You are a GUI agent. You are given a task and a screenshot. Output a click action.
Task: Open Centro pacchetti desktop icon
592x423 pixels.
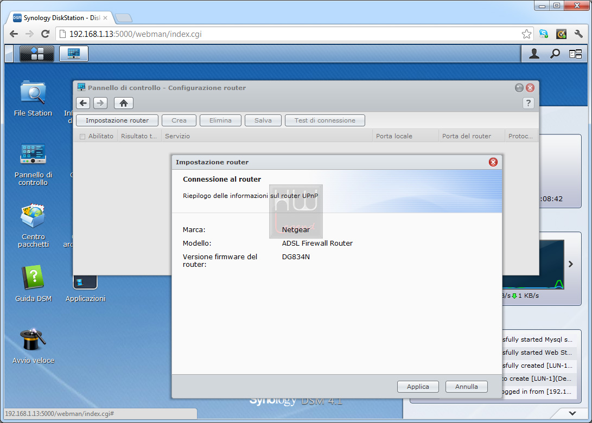pos(33,226)
